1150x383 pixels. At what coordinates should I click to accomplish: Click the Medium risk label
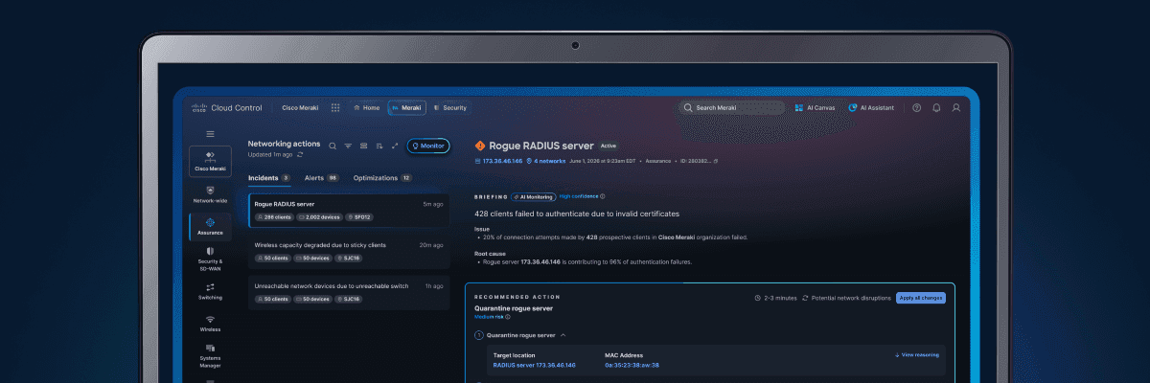pos(489,317)
